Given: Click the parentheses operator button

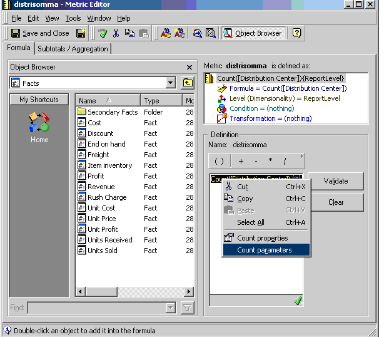Looking at the screenshot, I should (x=219, y=161).
